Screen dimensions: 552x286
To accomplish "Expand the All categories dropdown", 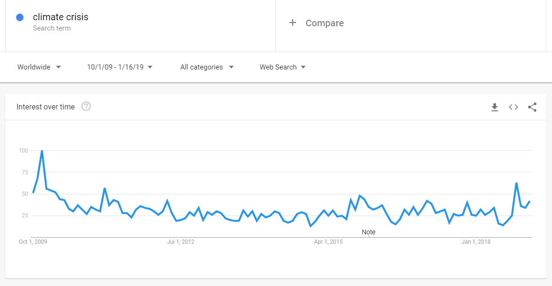I will (x=207, y=67).
